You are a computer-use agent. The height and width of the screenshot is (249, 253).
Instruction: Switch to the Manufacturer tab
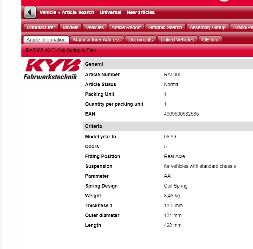41,27
